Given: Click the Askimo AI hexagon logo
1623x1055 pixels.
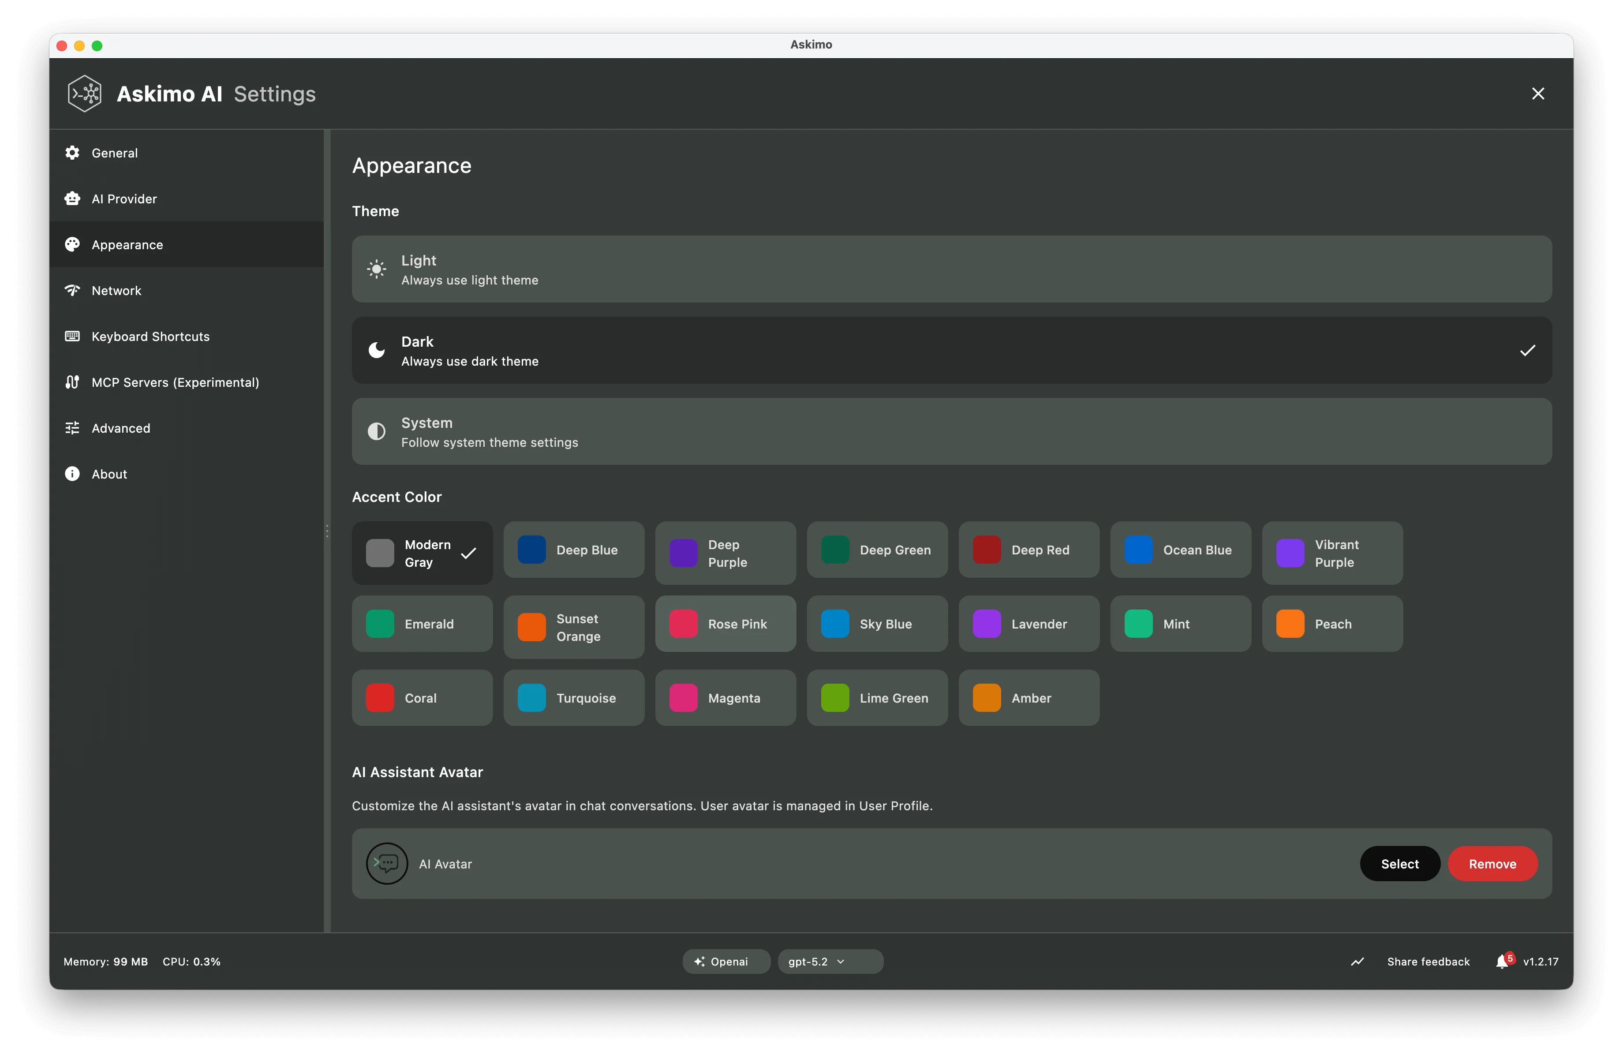Looking at the screenshot, I should click(84, 94).
